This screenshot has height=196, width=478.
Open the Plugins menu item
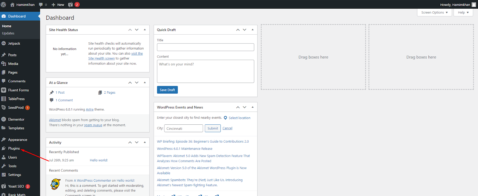[x=14, y=148]
